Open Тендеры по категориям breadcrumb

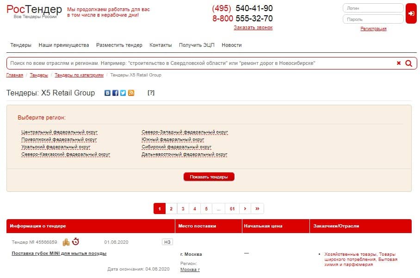(79, 75)
